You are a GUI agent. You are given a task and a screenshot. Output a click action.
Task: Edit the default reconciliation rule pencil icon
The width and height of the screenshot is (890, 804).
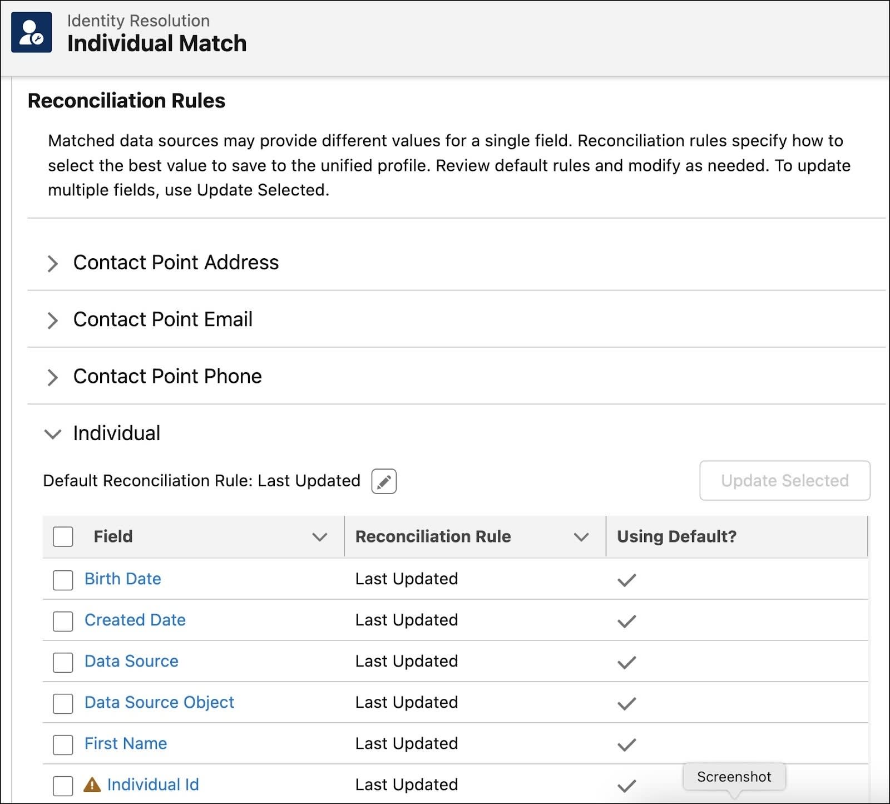tap(384, 481)
